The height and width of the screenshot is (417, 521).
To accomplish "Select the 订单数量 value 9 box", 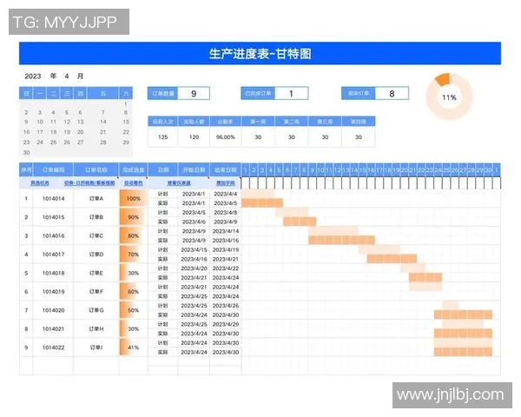I will pyautogui.click(x=194, y=94).
